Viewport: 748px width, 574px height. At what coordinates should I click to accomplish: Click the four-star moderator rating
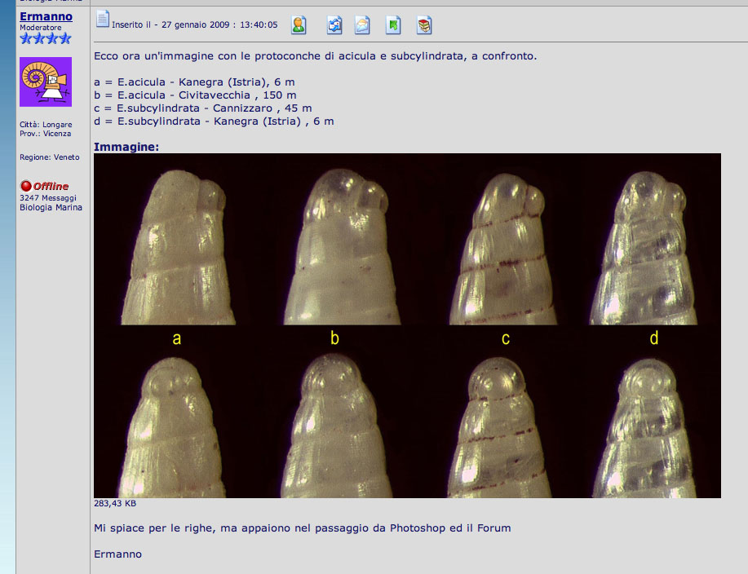click(x=46, y=38)
